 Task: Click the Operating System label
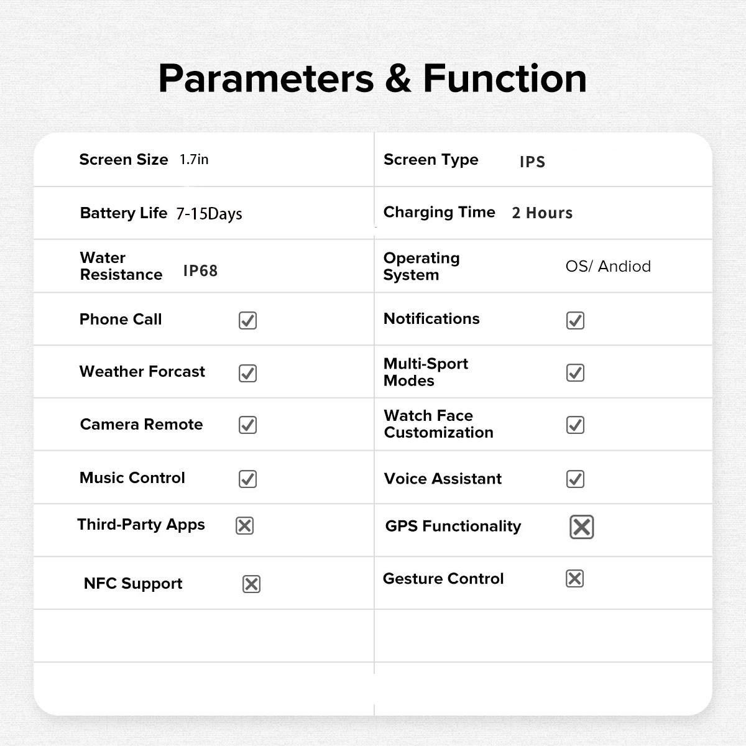click(x=421, y=266)
